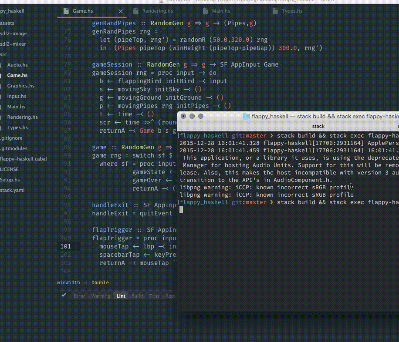Click the winWidth :: Double type tooltip

click(83, 282)
